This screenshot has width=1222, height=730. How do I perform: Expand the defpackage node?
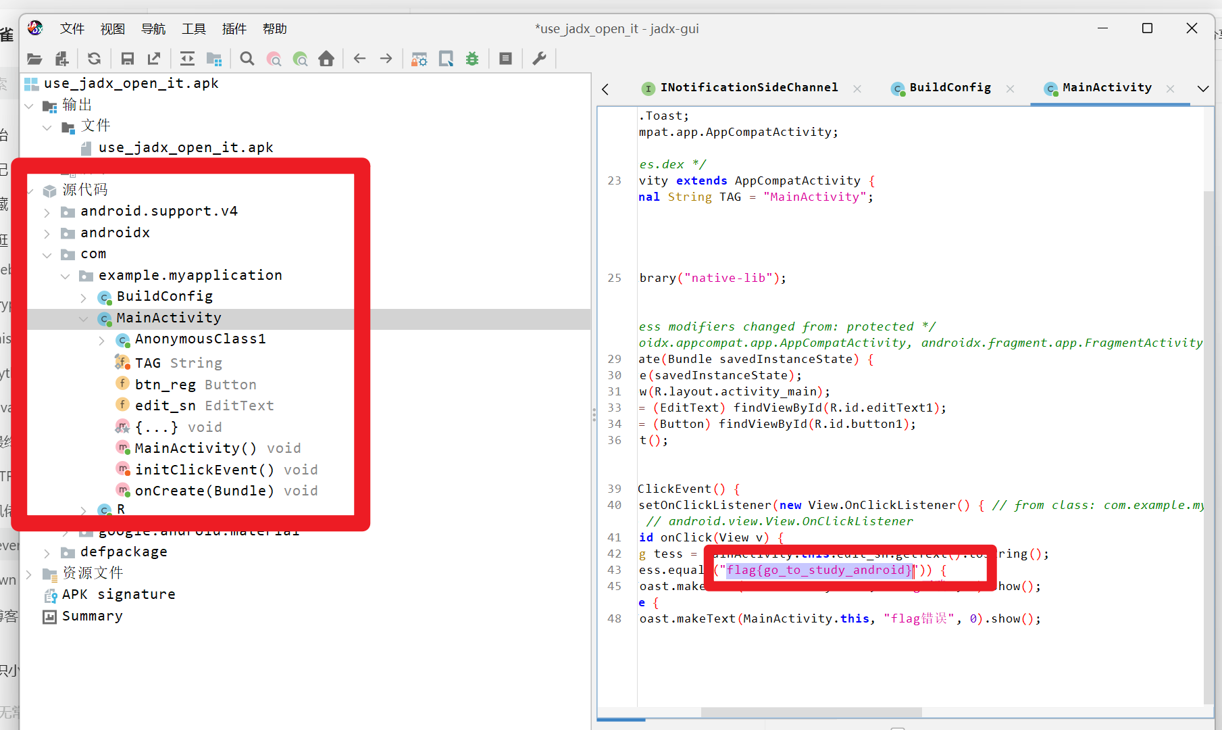47,553
